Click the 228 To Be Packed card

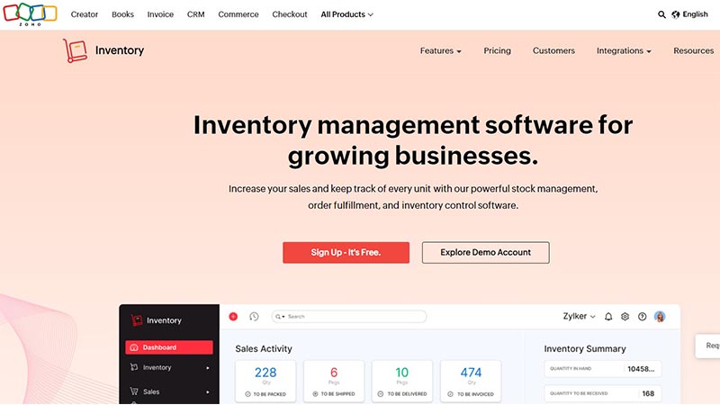(x=265, y=381)
